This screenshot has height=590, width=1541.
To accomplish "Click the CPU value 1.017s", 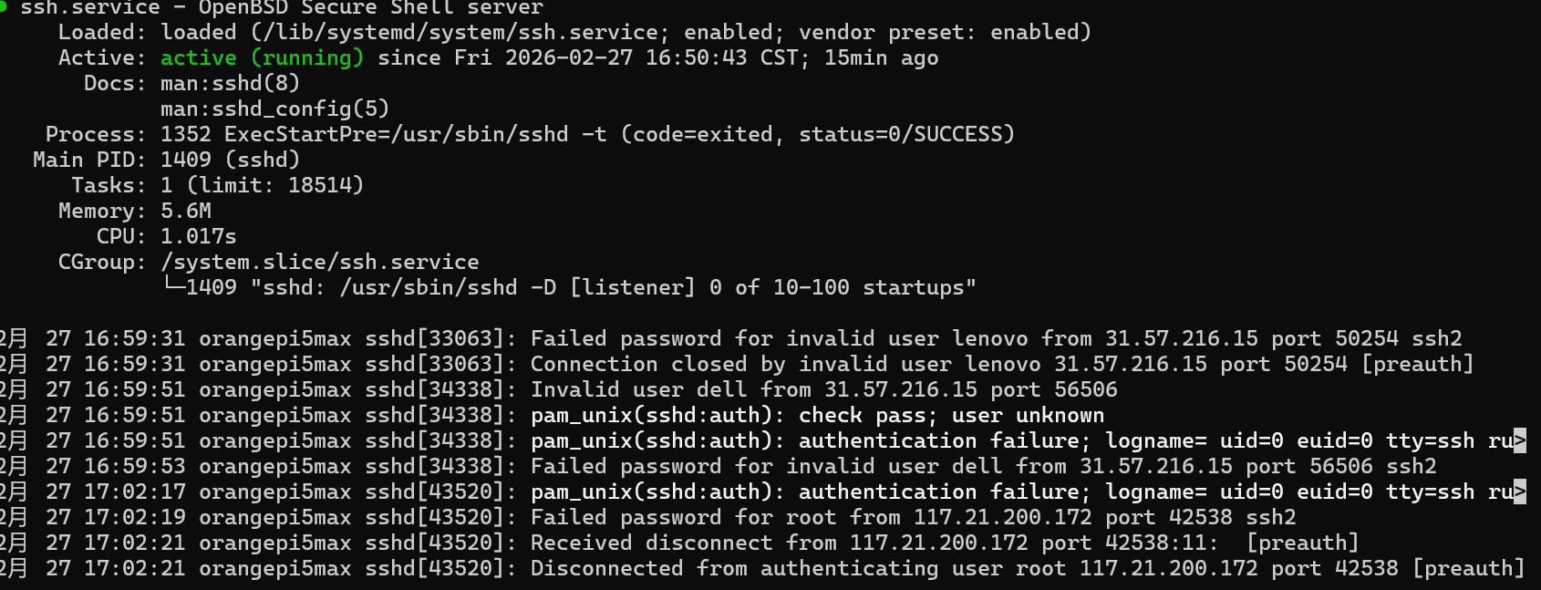I will (x=198, y=237).
